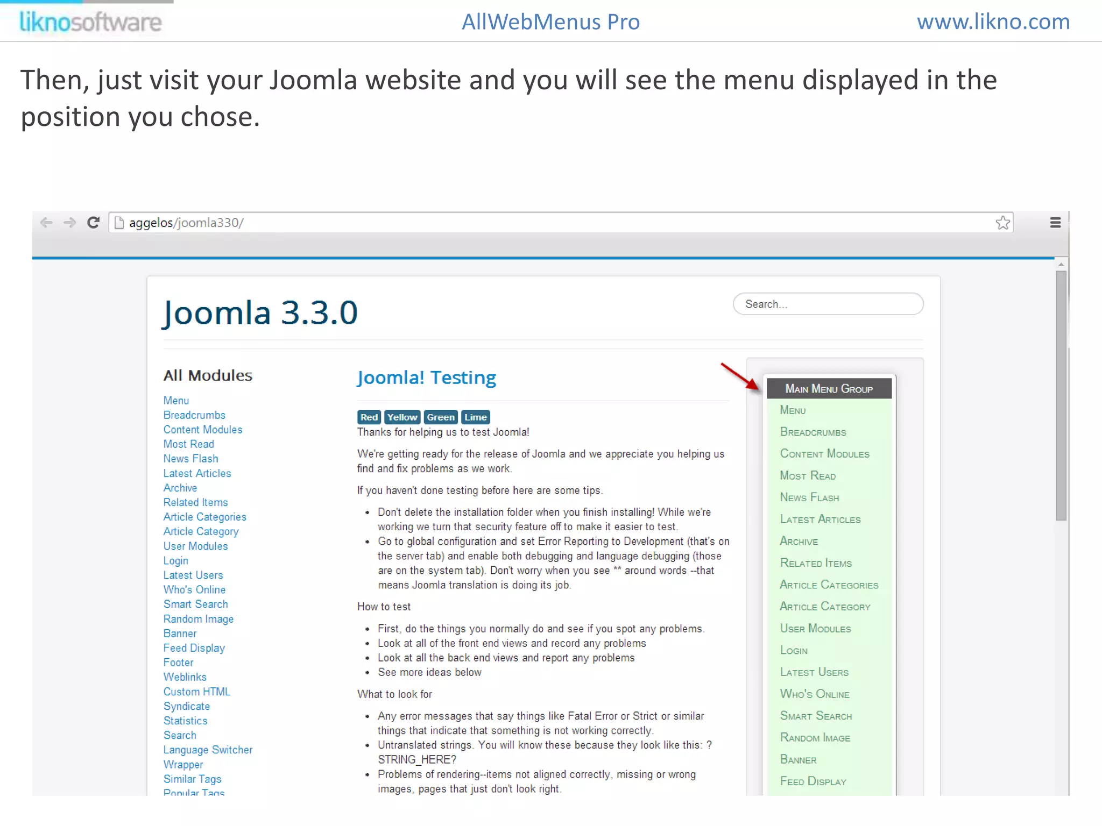
Task: Select the Yellow tag
Action: pyautogui.click(x=402, y=417)
